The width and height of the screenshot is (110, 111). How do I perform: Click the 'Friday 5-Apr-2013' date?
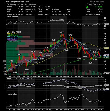point(95,4)
